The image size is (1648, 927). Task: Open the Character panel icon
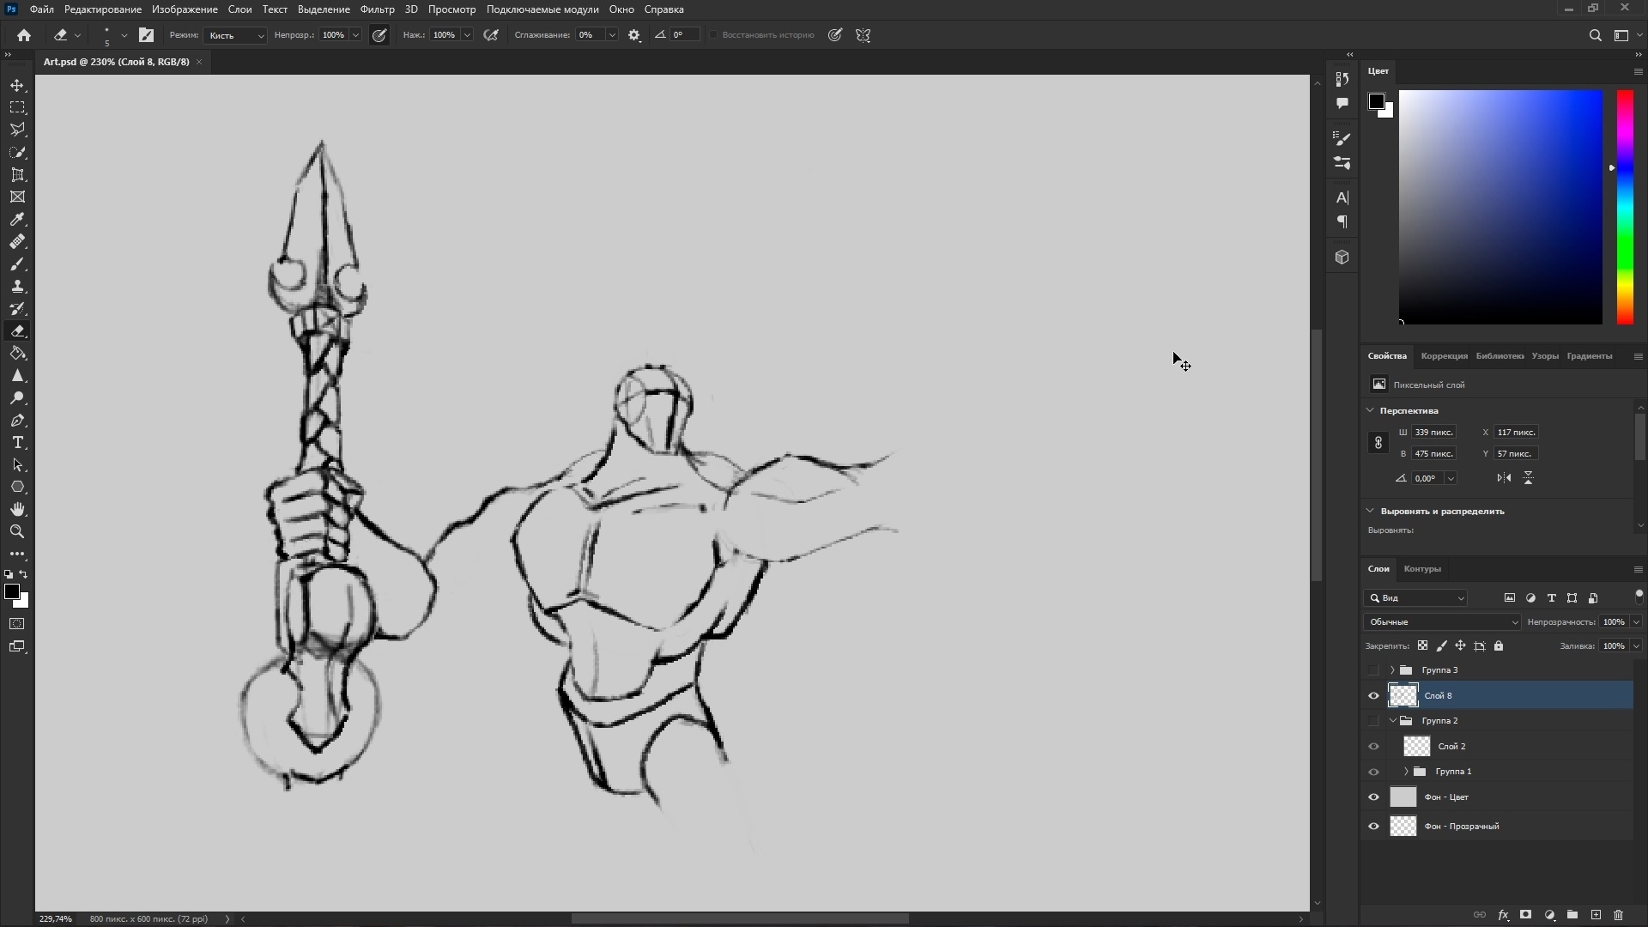(x=1342, y=197)
